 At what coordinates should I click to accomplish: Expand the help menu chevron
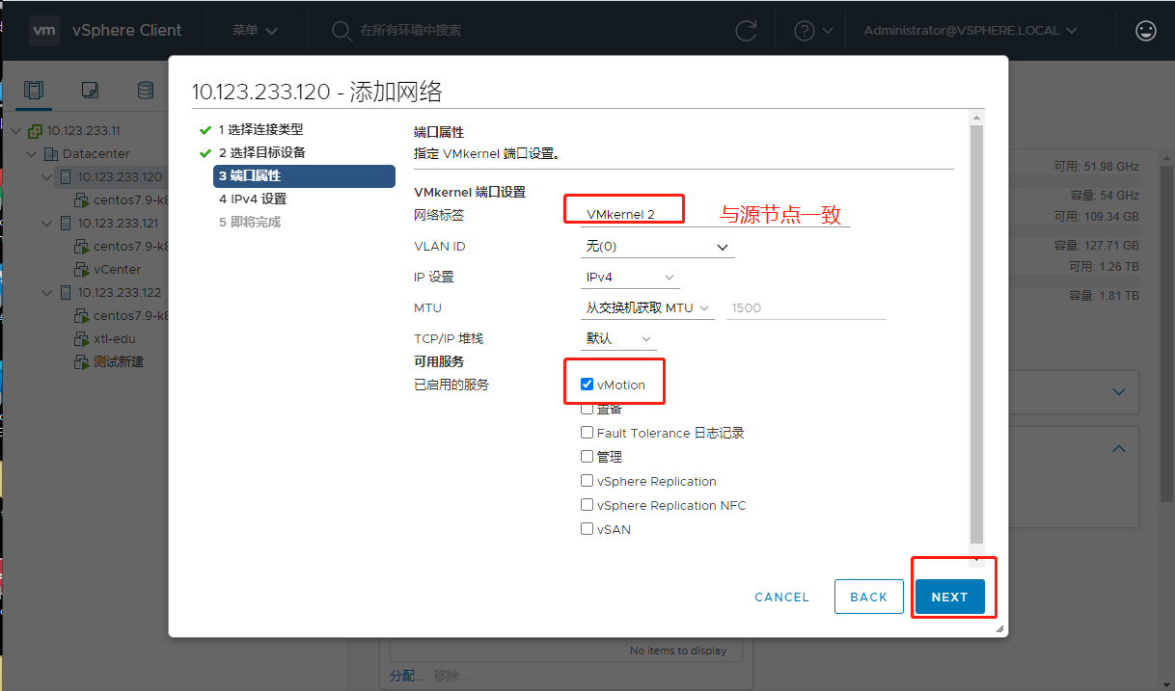point(828,31)
